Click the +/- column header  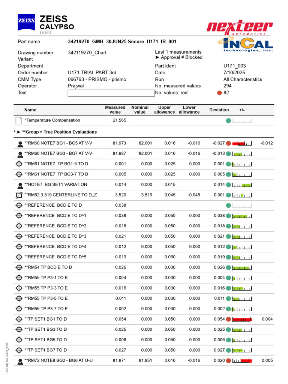click(242, 110)
